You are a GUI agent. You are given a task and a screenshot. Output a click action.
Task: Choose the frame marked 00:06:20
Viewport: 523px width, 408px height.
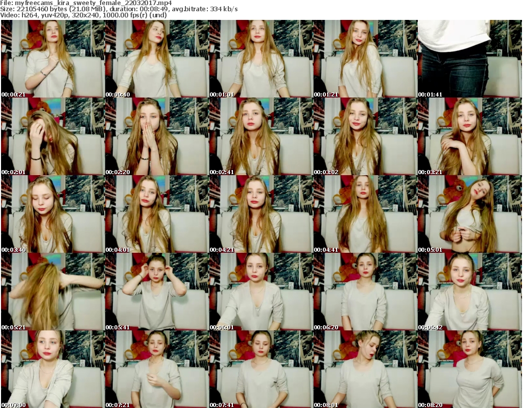365,292
